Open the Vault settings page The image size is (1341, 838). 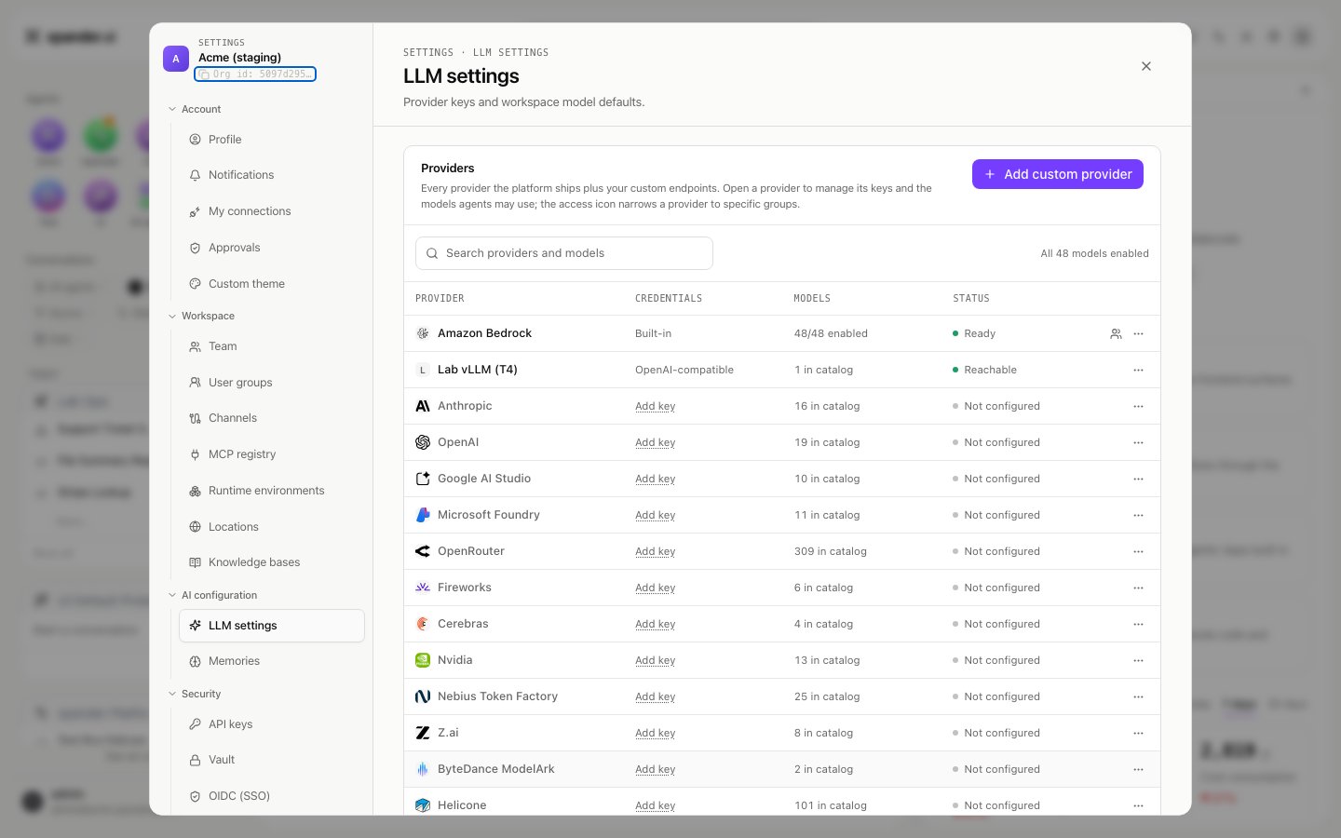point(272,760)
